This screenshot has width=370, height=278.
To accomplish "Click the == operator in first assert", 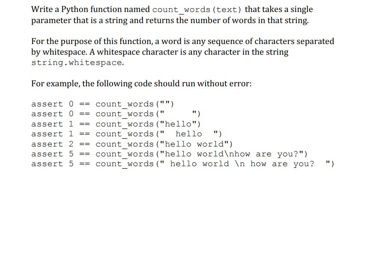I will pos(84,104).
